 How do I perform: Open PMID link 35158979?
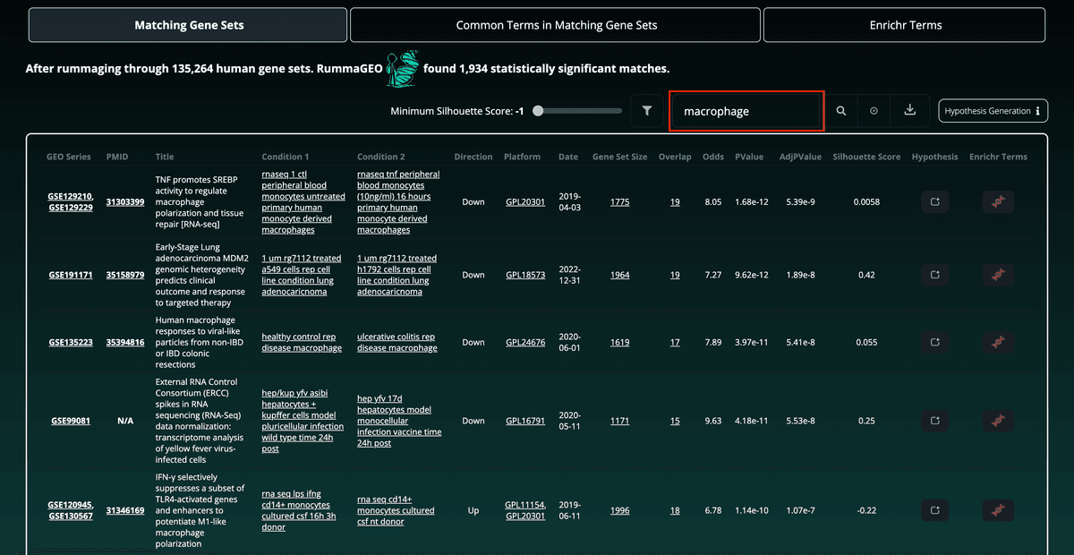tap(125, 275)
